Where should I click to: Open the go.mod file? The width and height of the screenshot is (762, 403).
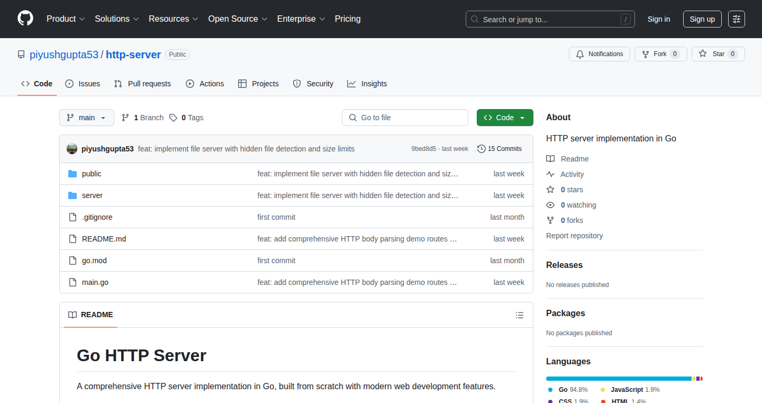pyautogui.click(x=94, y=261)
